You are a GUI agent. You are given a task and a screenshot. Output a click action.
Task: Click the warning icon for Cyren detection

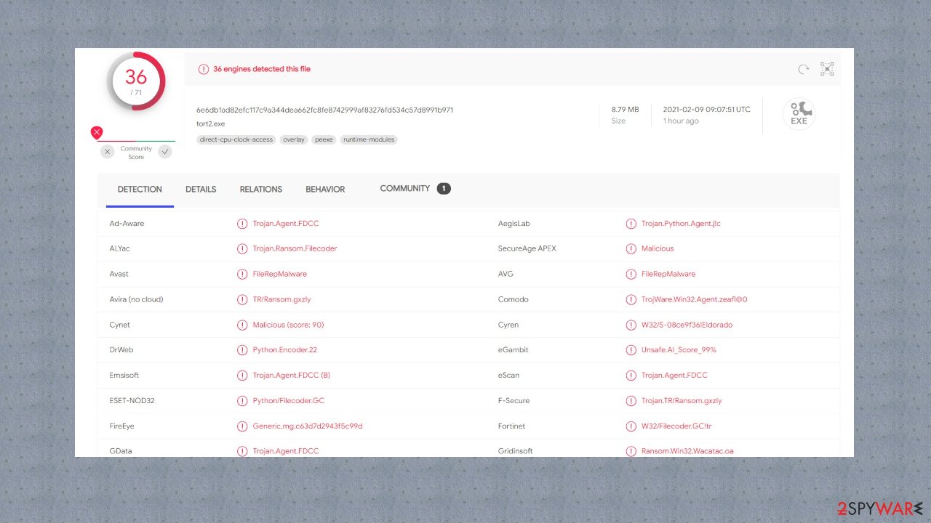click(631, 325)
